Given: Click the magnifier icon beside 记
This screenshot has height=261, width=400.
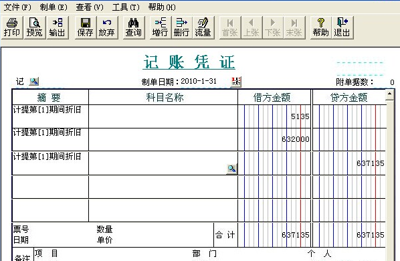Looking at the screenshot, I should tap(34, 82).
